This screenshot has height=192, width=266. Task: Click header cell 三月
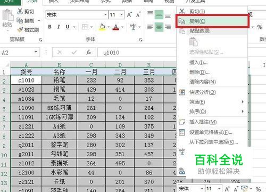point(149,71)
